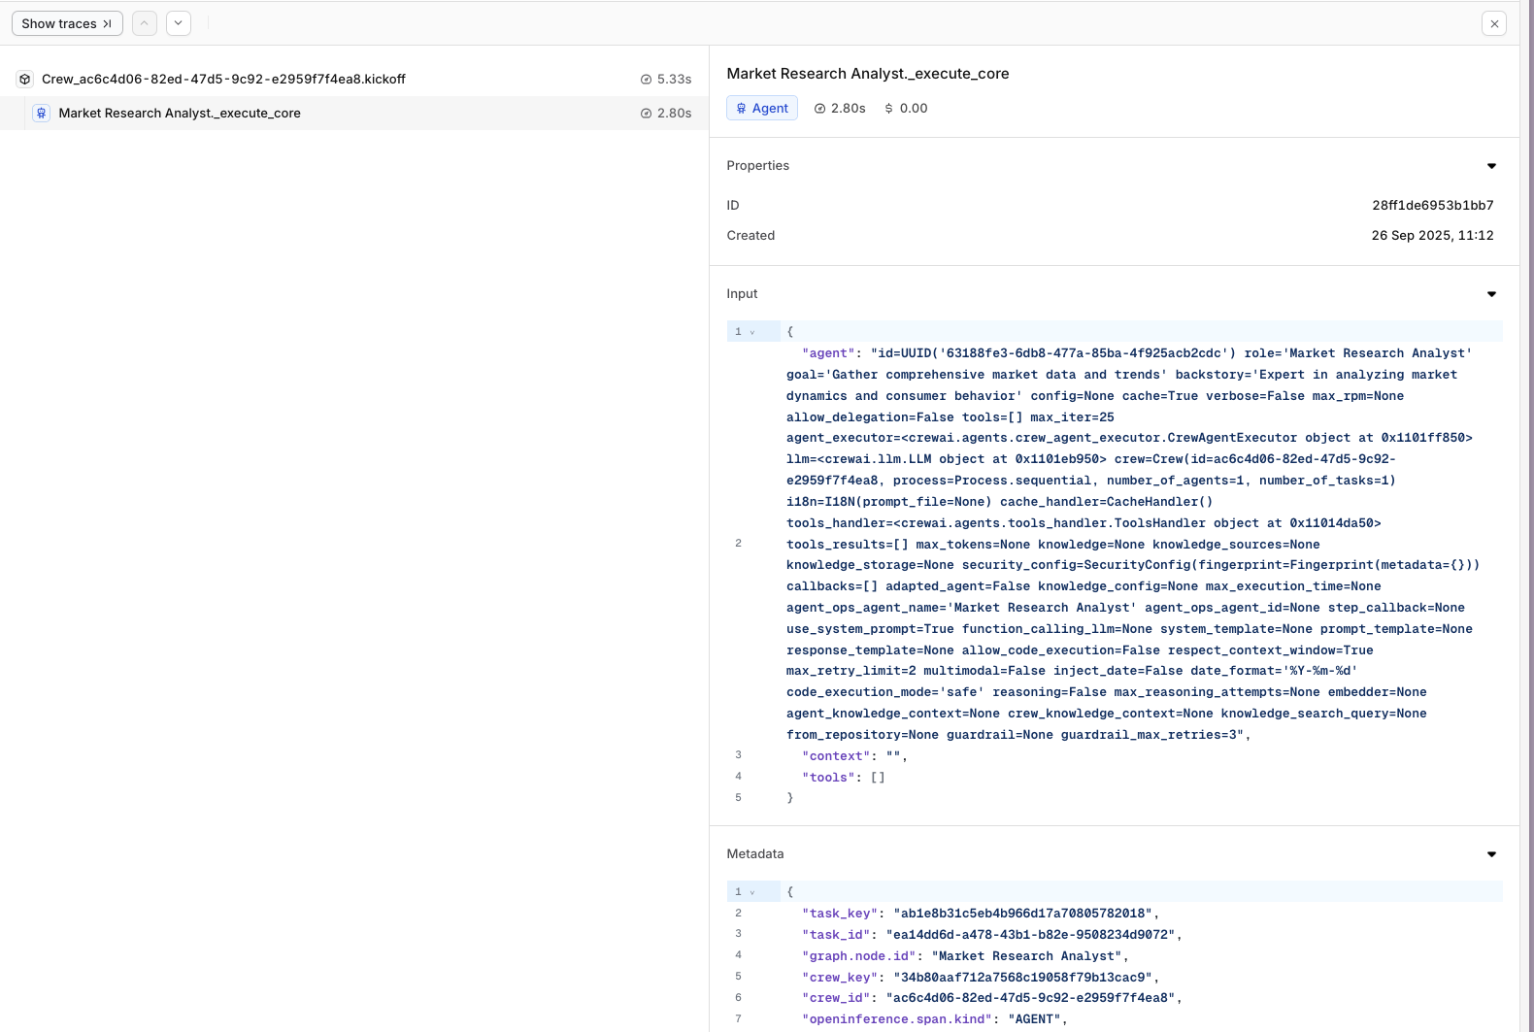Collapse the Metadata section
This screenshot has height=1032, width=1534.
pyautogui.click(x=1491, y=854)
